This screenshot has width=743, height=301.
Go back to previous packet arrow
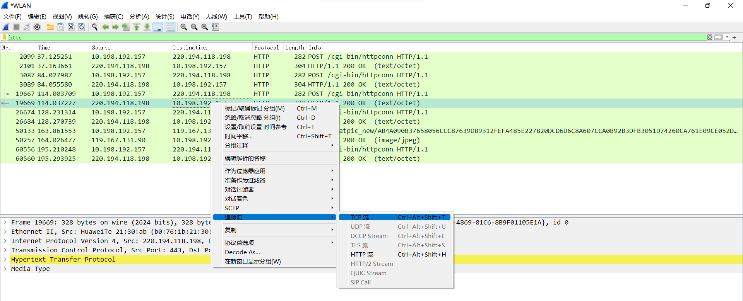[x=105, y=27]
